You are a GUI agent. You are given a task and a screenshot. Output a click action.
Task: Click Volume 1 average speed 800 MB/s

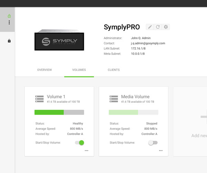(77, 129)
